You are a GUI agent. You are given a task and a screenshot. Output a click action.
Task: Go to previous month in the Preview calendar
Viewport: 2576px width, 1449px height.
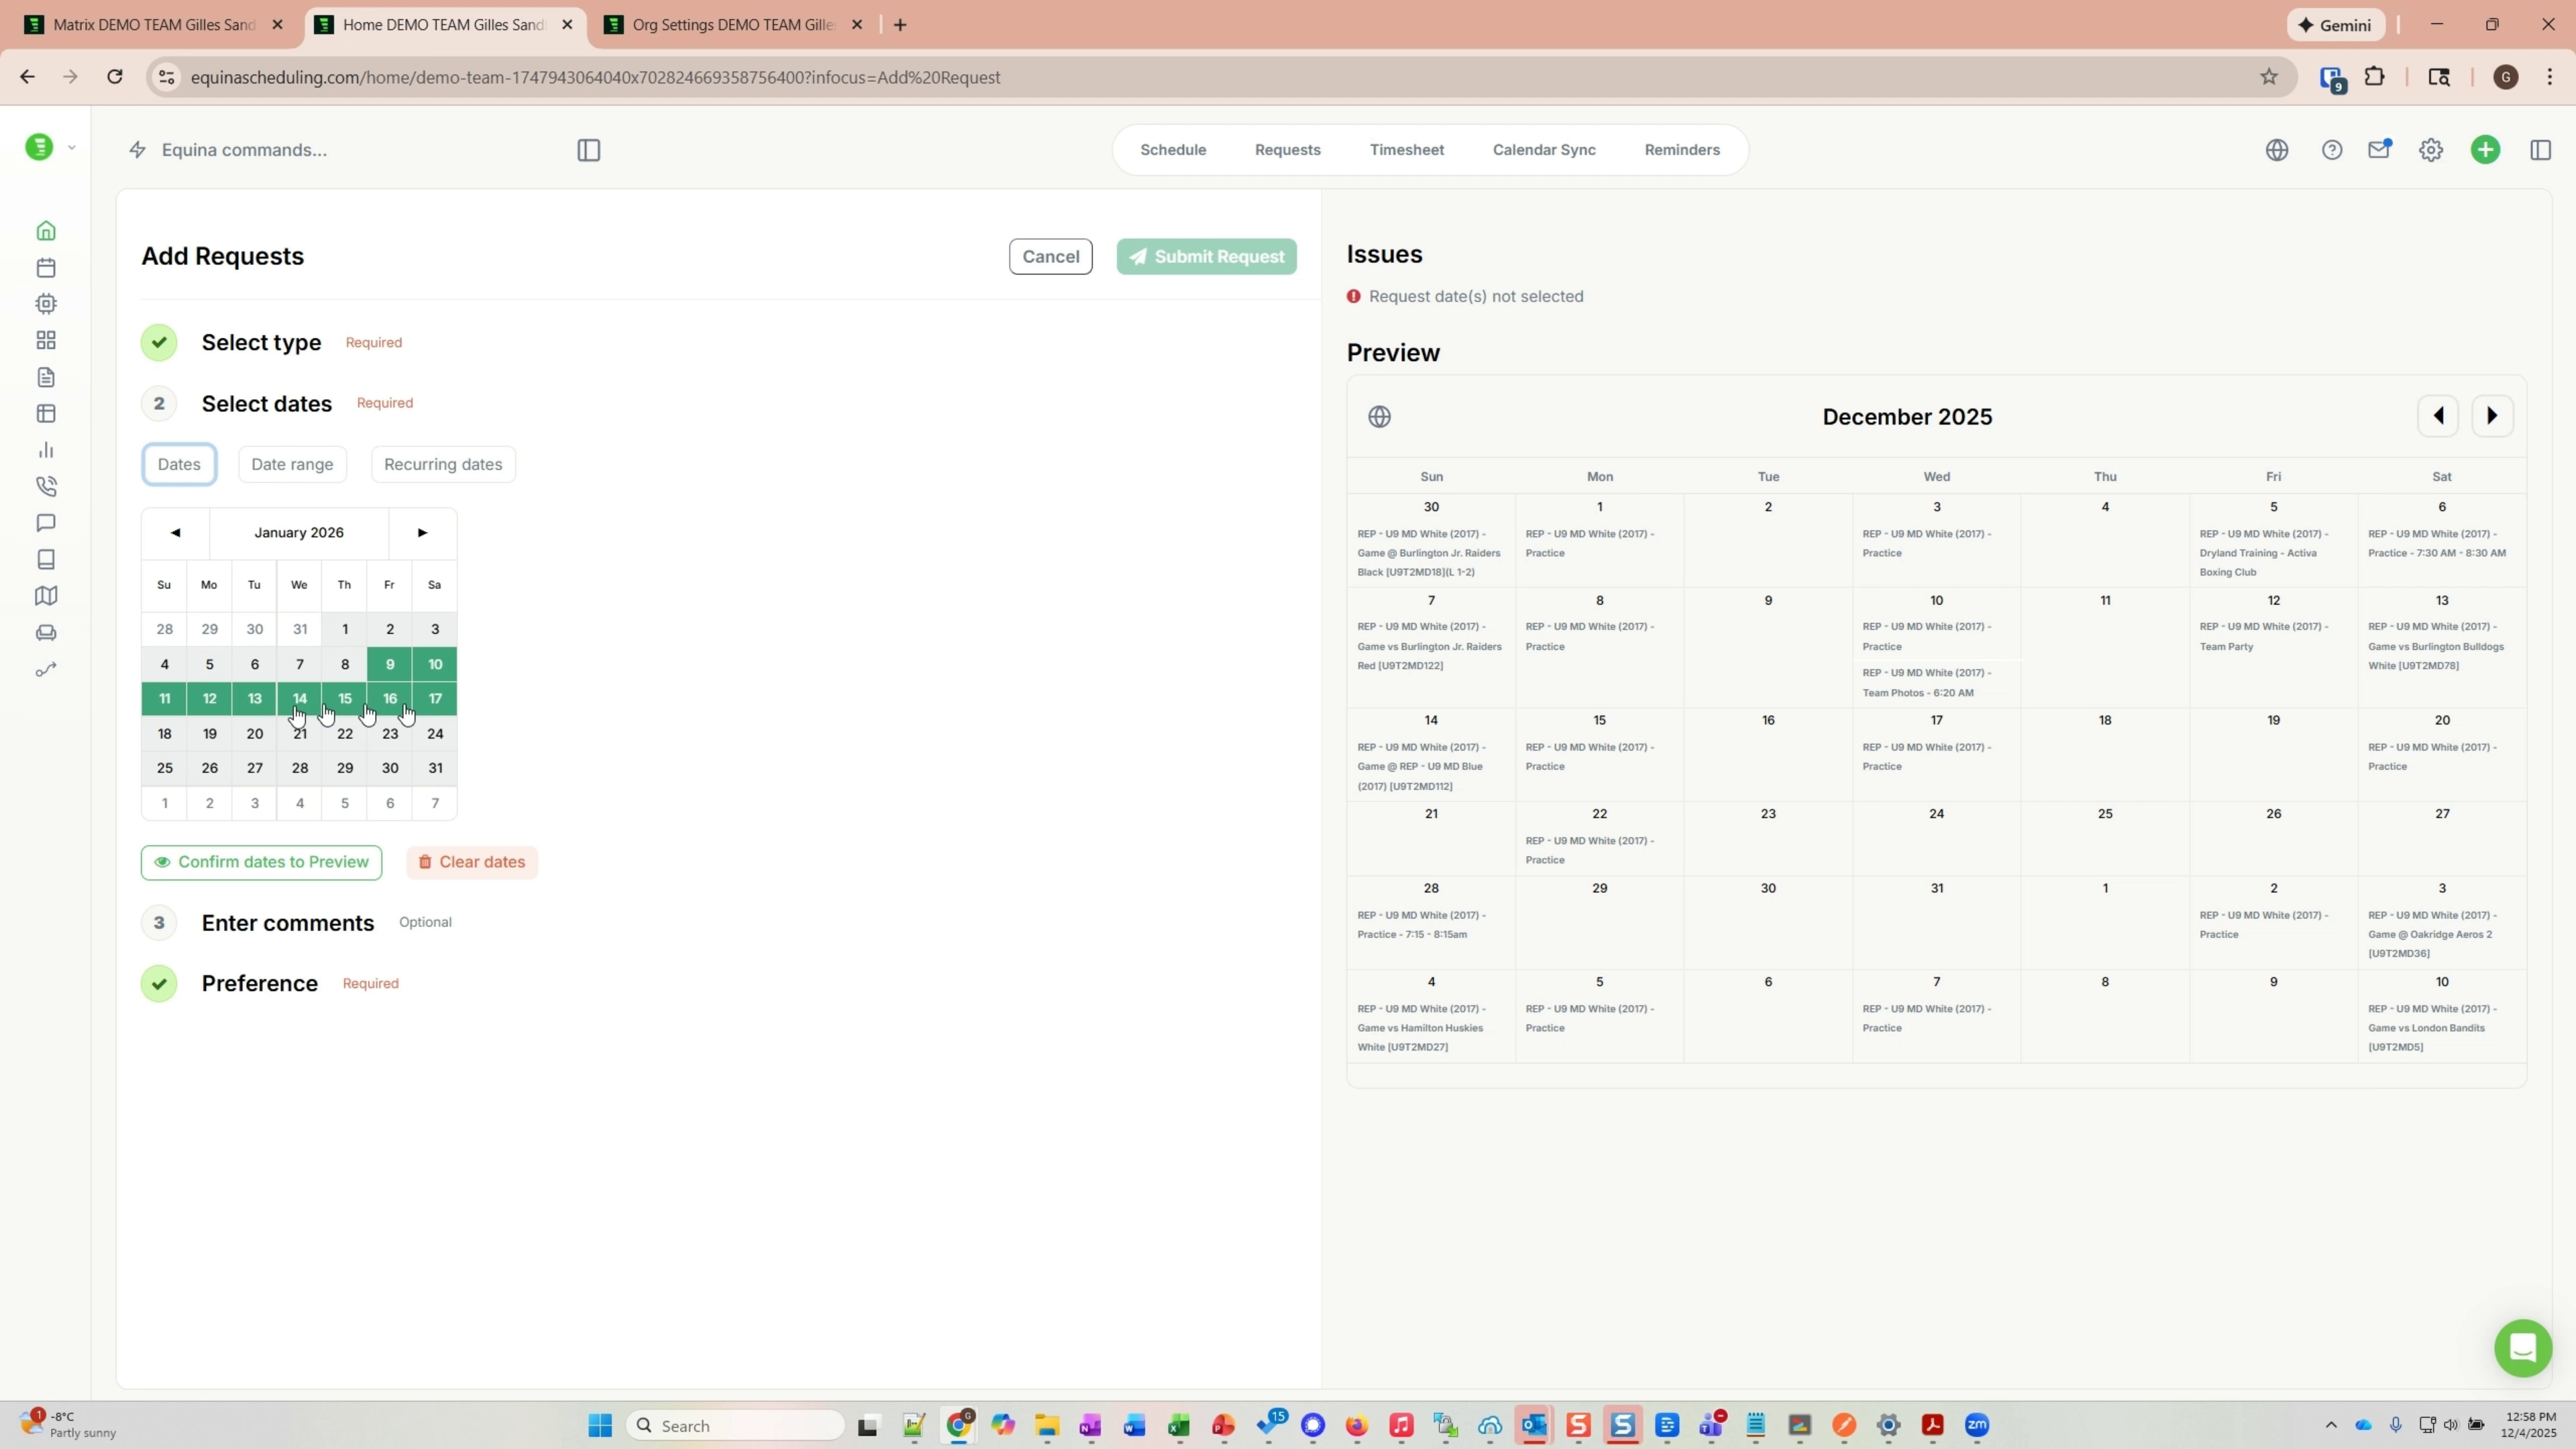click(x=2437, y=415)
